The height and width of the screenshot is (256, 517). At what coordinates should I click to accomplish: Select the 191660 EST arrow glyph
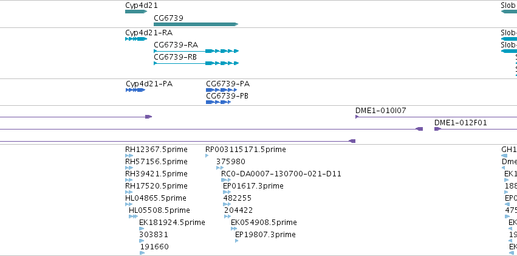(x=142, y=253)
